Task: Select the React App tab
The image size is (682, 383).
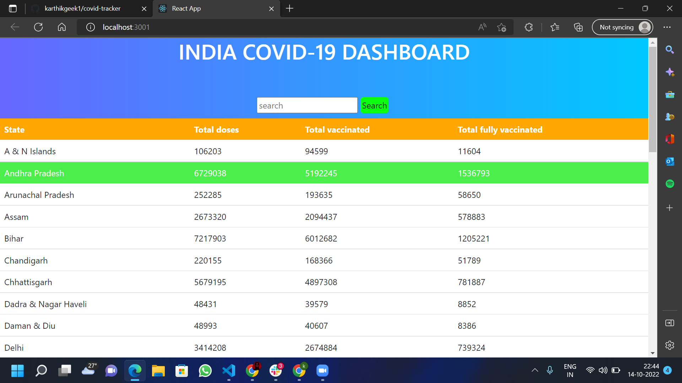Action: 217,9
